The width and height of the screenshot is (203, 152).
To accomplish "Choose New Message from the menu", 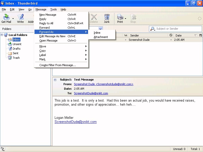I will tap(61, 15).
